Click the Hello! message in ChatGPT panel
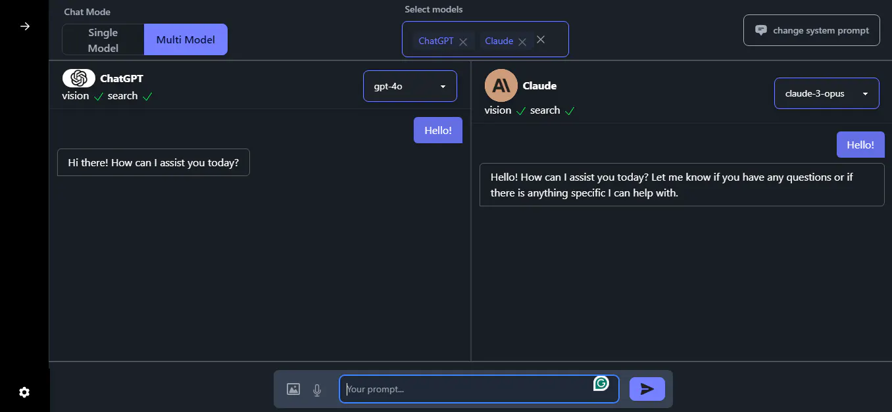Image resolution: width=892 pixels, height=412 pixels. (438, 130)
